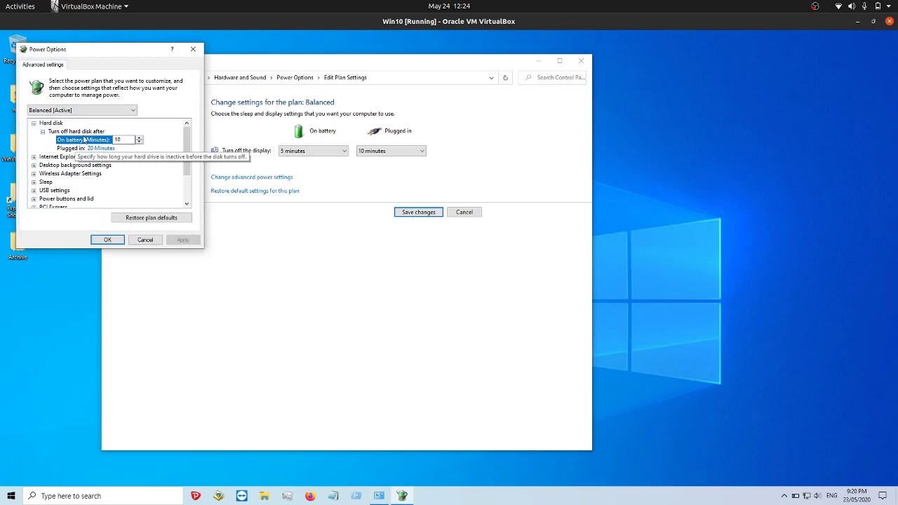Screen dimensions: 898x505
Task: Click OK in the Power Options dialog
Action: 107,240
